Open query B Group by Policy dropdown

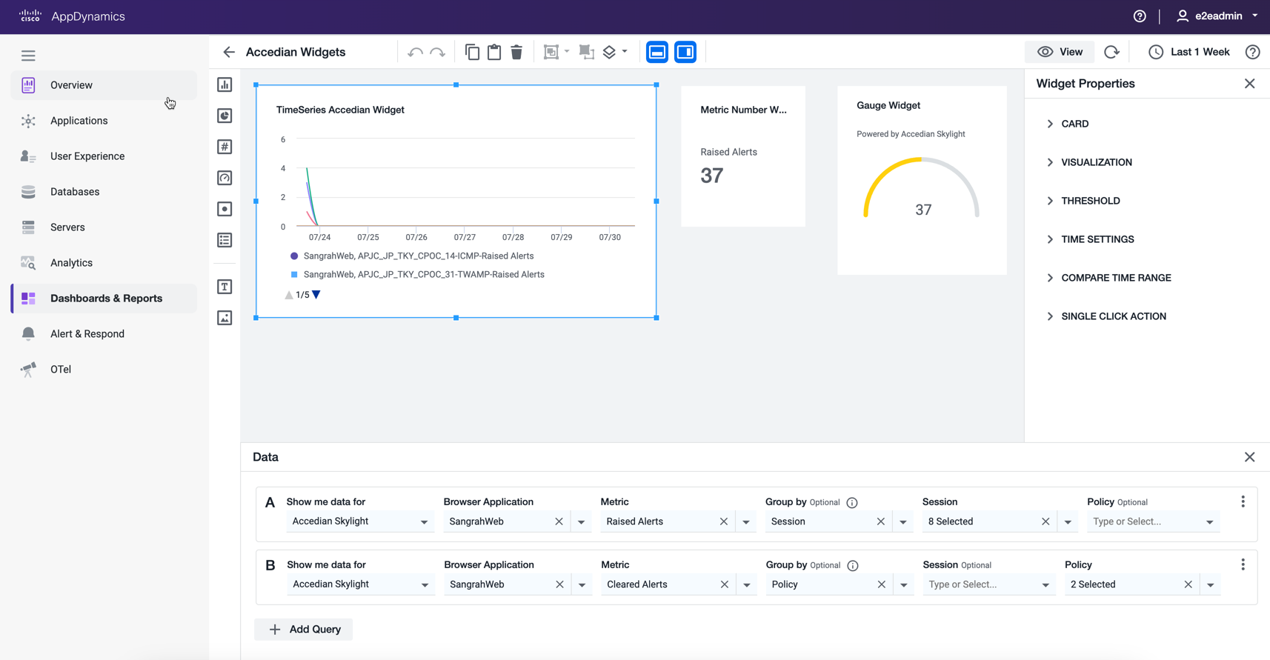click(904, 584)
